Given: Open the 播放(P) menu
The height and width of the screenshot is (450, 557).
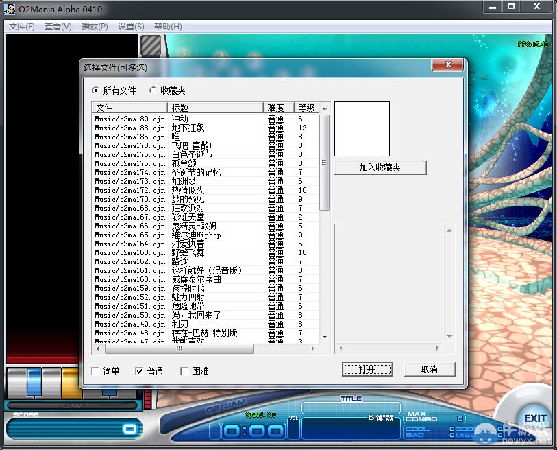Looking at the screenshot, I should coord(95,27).
